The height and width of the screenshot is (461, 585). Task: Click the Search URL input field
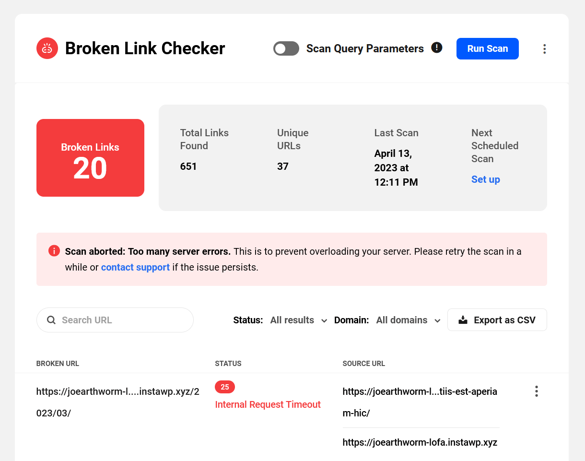[x=115, y=319]
